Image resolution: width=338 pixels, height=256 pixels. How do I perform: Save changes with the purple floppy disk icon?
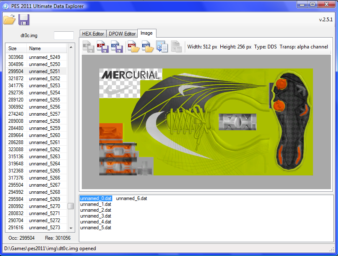pos(24,20)
